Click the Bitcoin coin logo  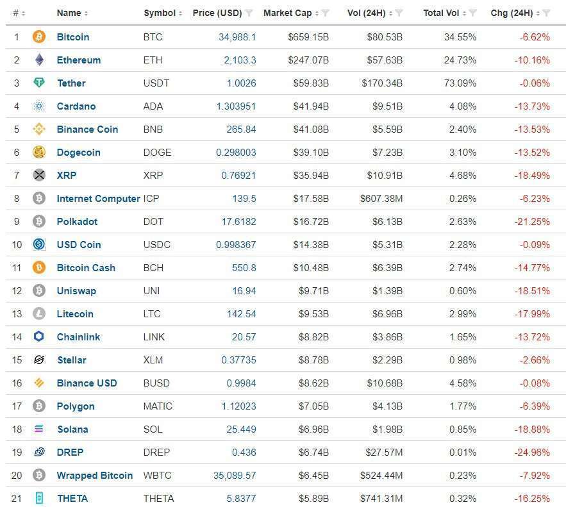[39, 37]
